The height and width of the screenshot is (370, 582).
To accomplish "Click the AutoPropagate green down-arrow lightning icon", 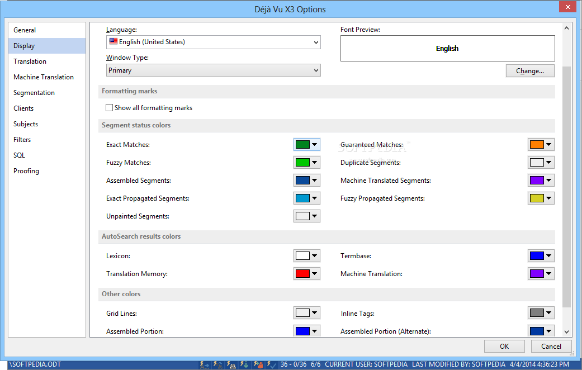I will [244, 365].
